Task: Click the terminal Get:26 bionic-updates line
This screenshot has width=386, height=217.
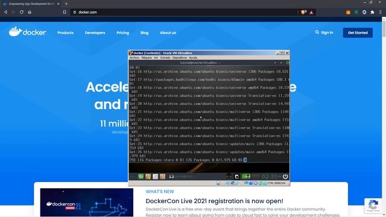Action: 209,152
